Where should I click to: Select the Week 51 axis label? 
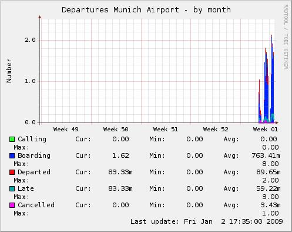[166, 130]
